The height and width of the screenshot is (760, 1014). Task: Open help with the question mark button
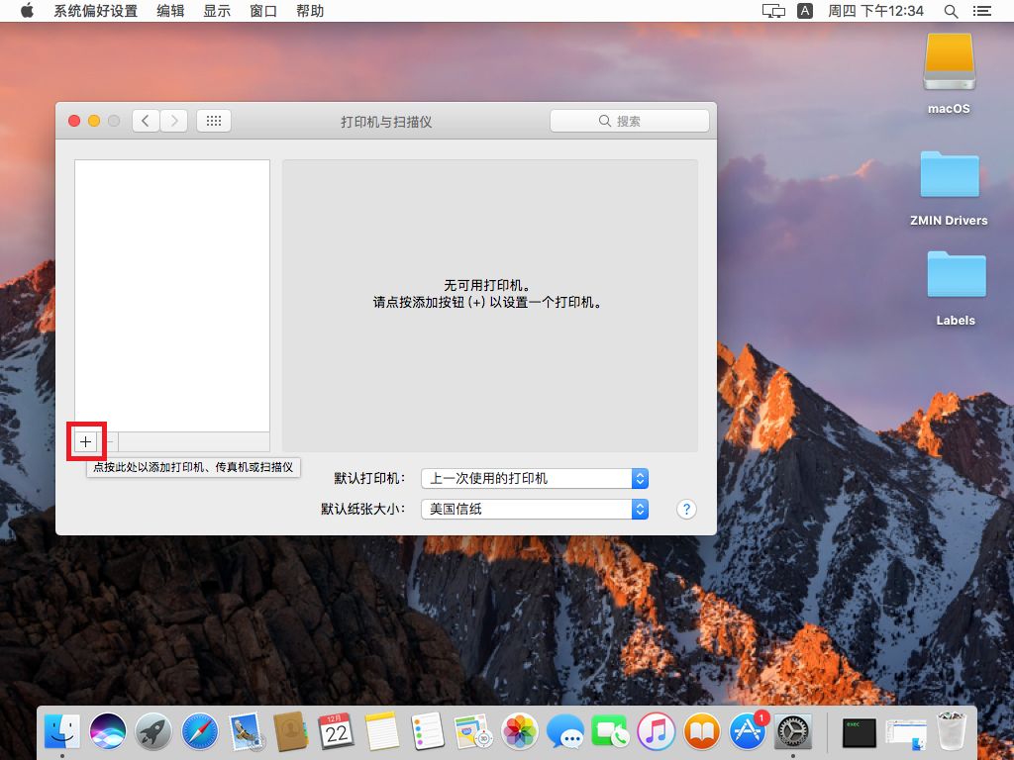pos(686,510)
